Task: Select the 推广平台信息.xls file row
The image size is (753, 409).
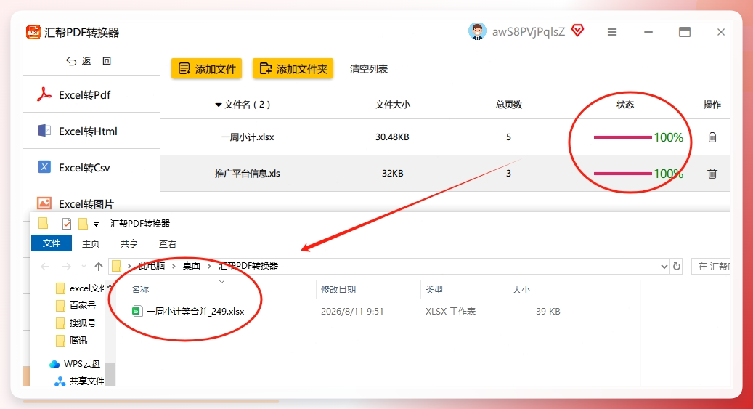Action: point(444,173)
